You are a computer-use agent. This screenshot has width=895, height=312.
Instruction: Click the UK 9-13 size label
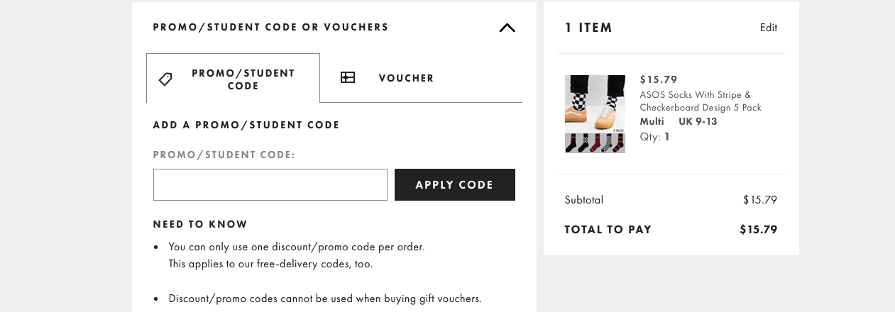698,121
